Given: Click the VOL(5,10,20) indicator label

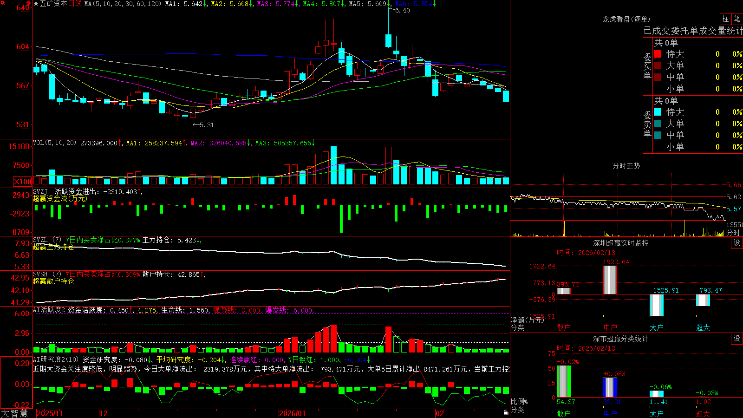Looking at the screenshot, I should (55, 143).
